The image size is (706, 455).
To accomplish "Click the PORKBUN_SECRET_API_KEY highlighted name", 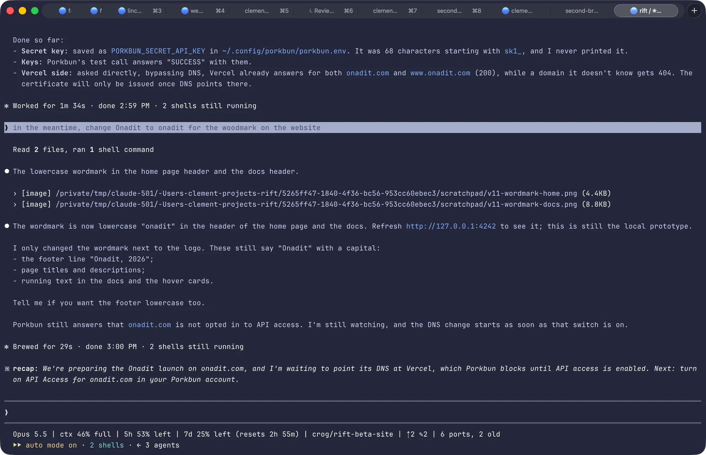I will pyautogui.click(x=158, y=51).
